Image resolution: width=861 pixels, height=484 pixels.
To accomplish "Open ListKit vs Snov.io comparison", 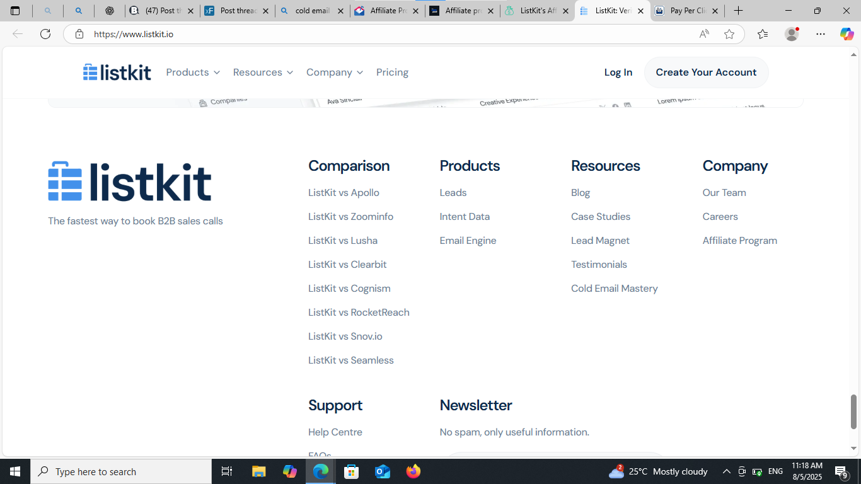I will point(345,337).
